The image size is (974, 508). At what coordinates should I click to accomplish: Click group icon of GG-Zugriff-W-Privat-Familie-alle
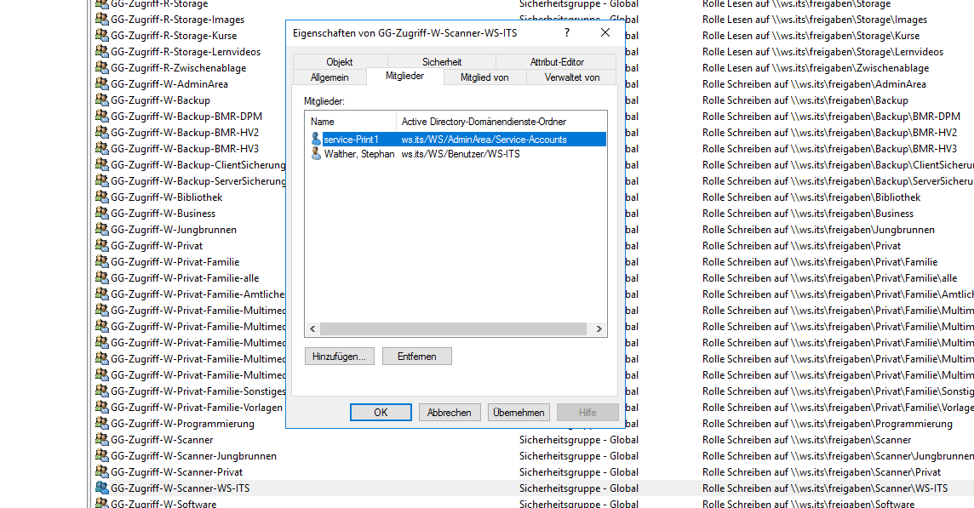[x=102, y=277]
